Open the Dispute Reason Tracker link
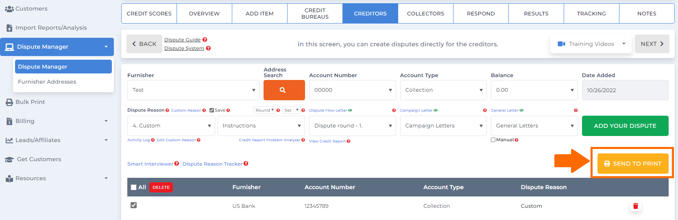The height and width of the screenshot is (220, 678). (212, 164)
